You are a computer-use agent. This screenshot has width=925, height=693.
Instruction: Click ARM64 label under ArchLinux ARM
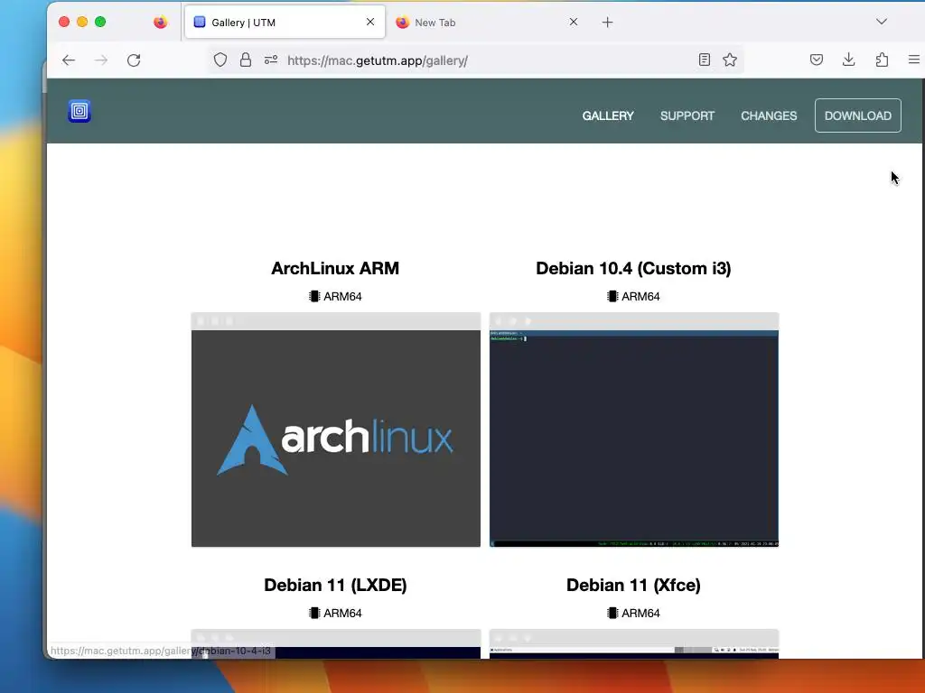tap(342, 296)
